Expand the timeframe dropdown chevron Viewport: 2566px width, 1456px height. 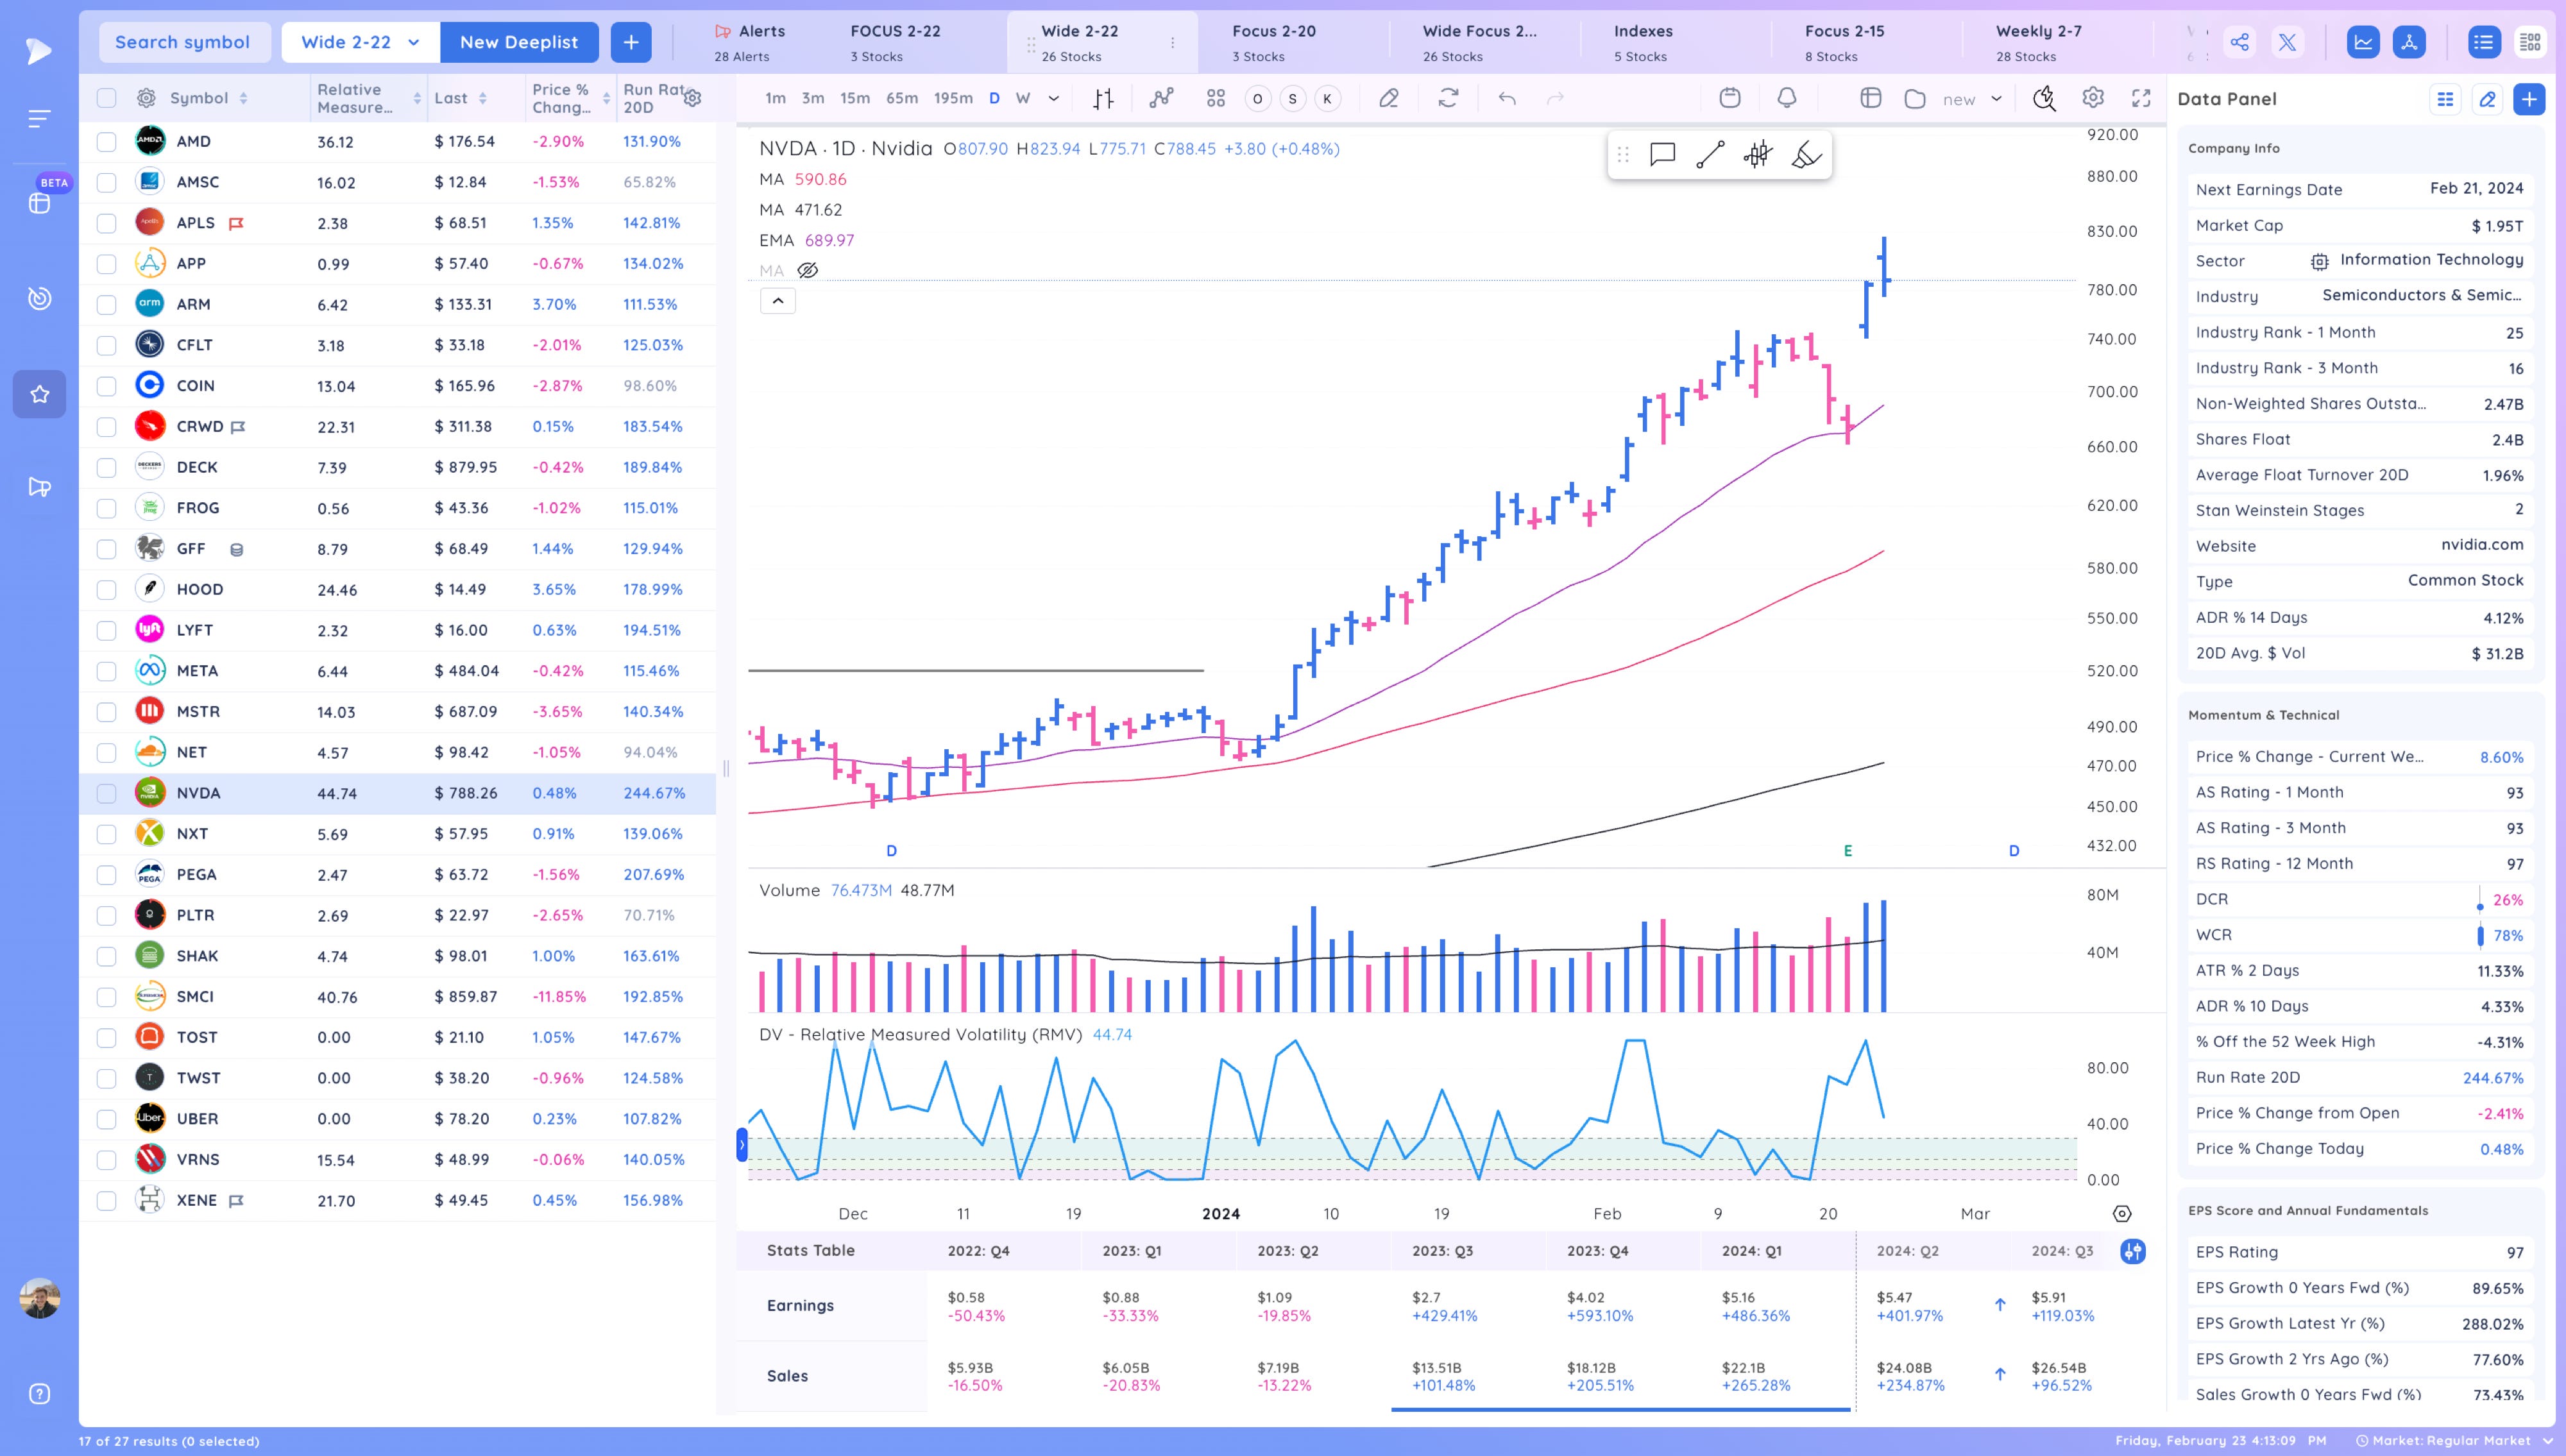1053,98
